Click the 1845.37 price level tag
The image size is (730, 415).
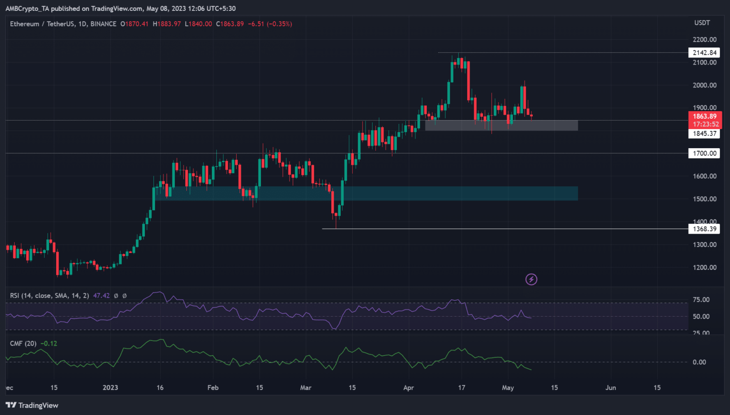click(x=704, y=133)
